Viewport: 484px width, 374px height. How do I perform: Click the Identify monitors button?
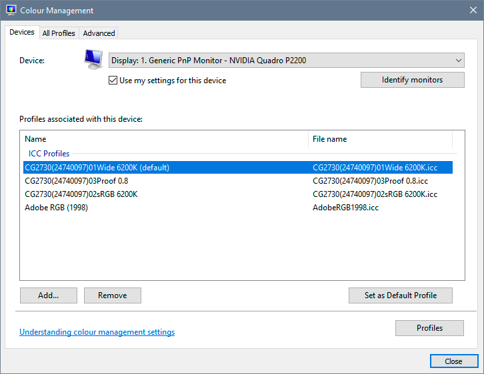412,80
